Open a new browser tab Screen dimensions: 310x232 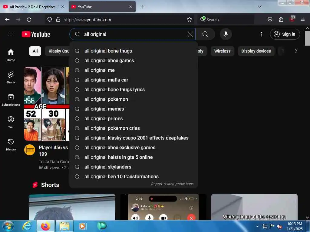pos(142,7)
